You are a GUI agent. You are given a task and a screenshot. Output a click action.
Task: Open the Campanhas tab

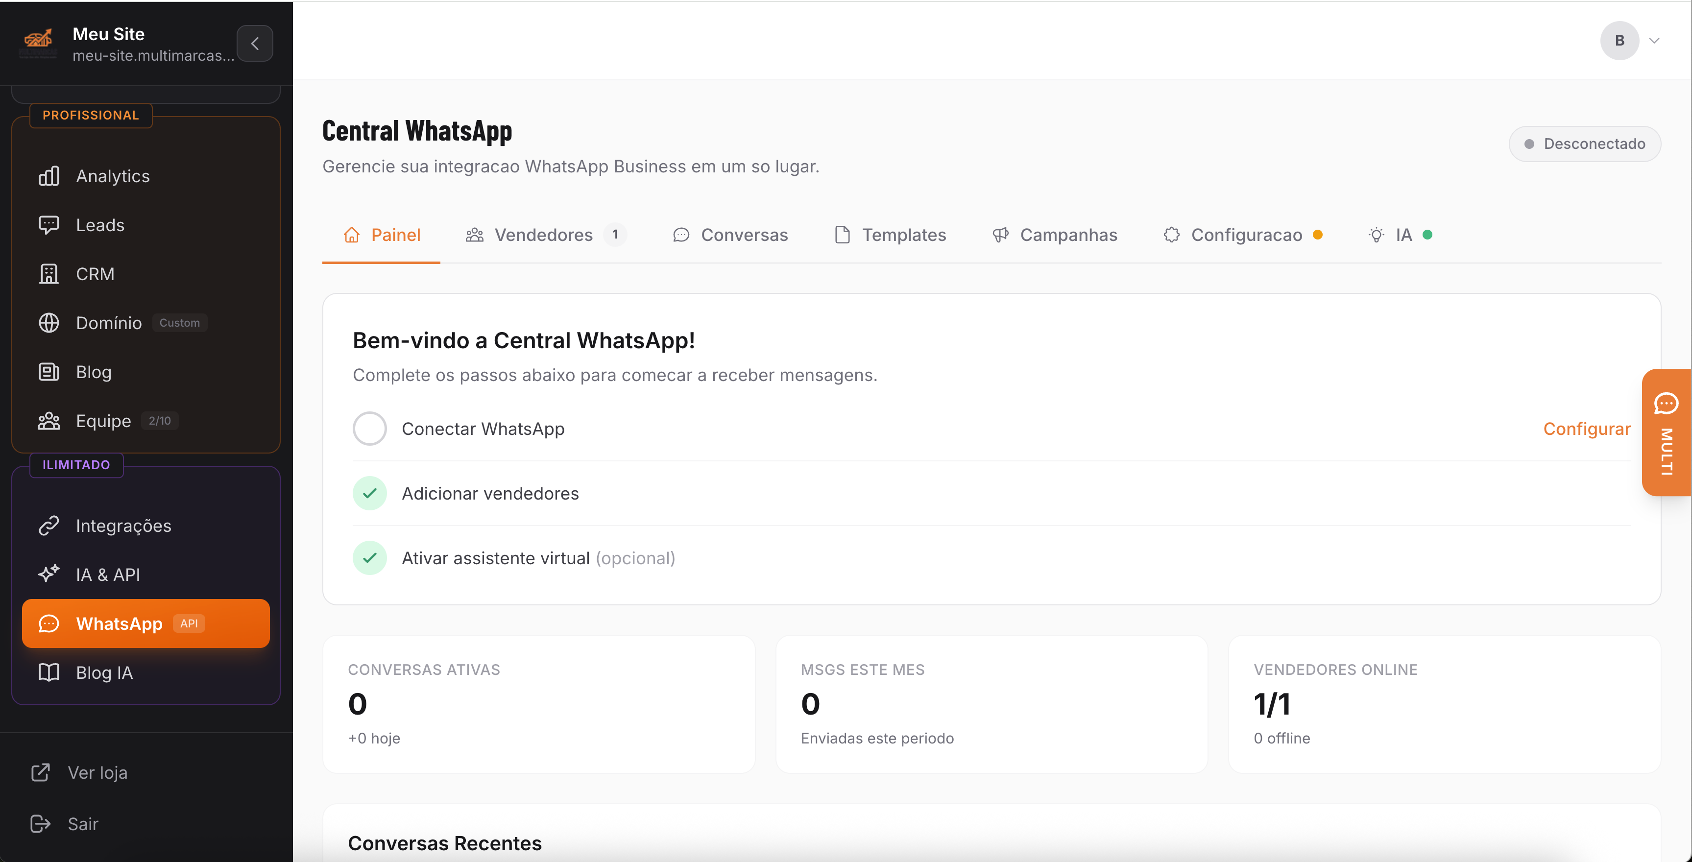1054,235
